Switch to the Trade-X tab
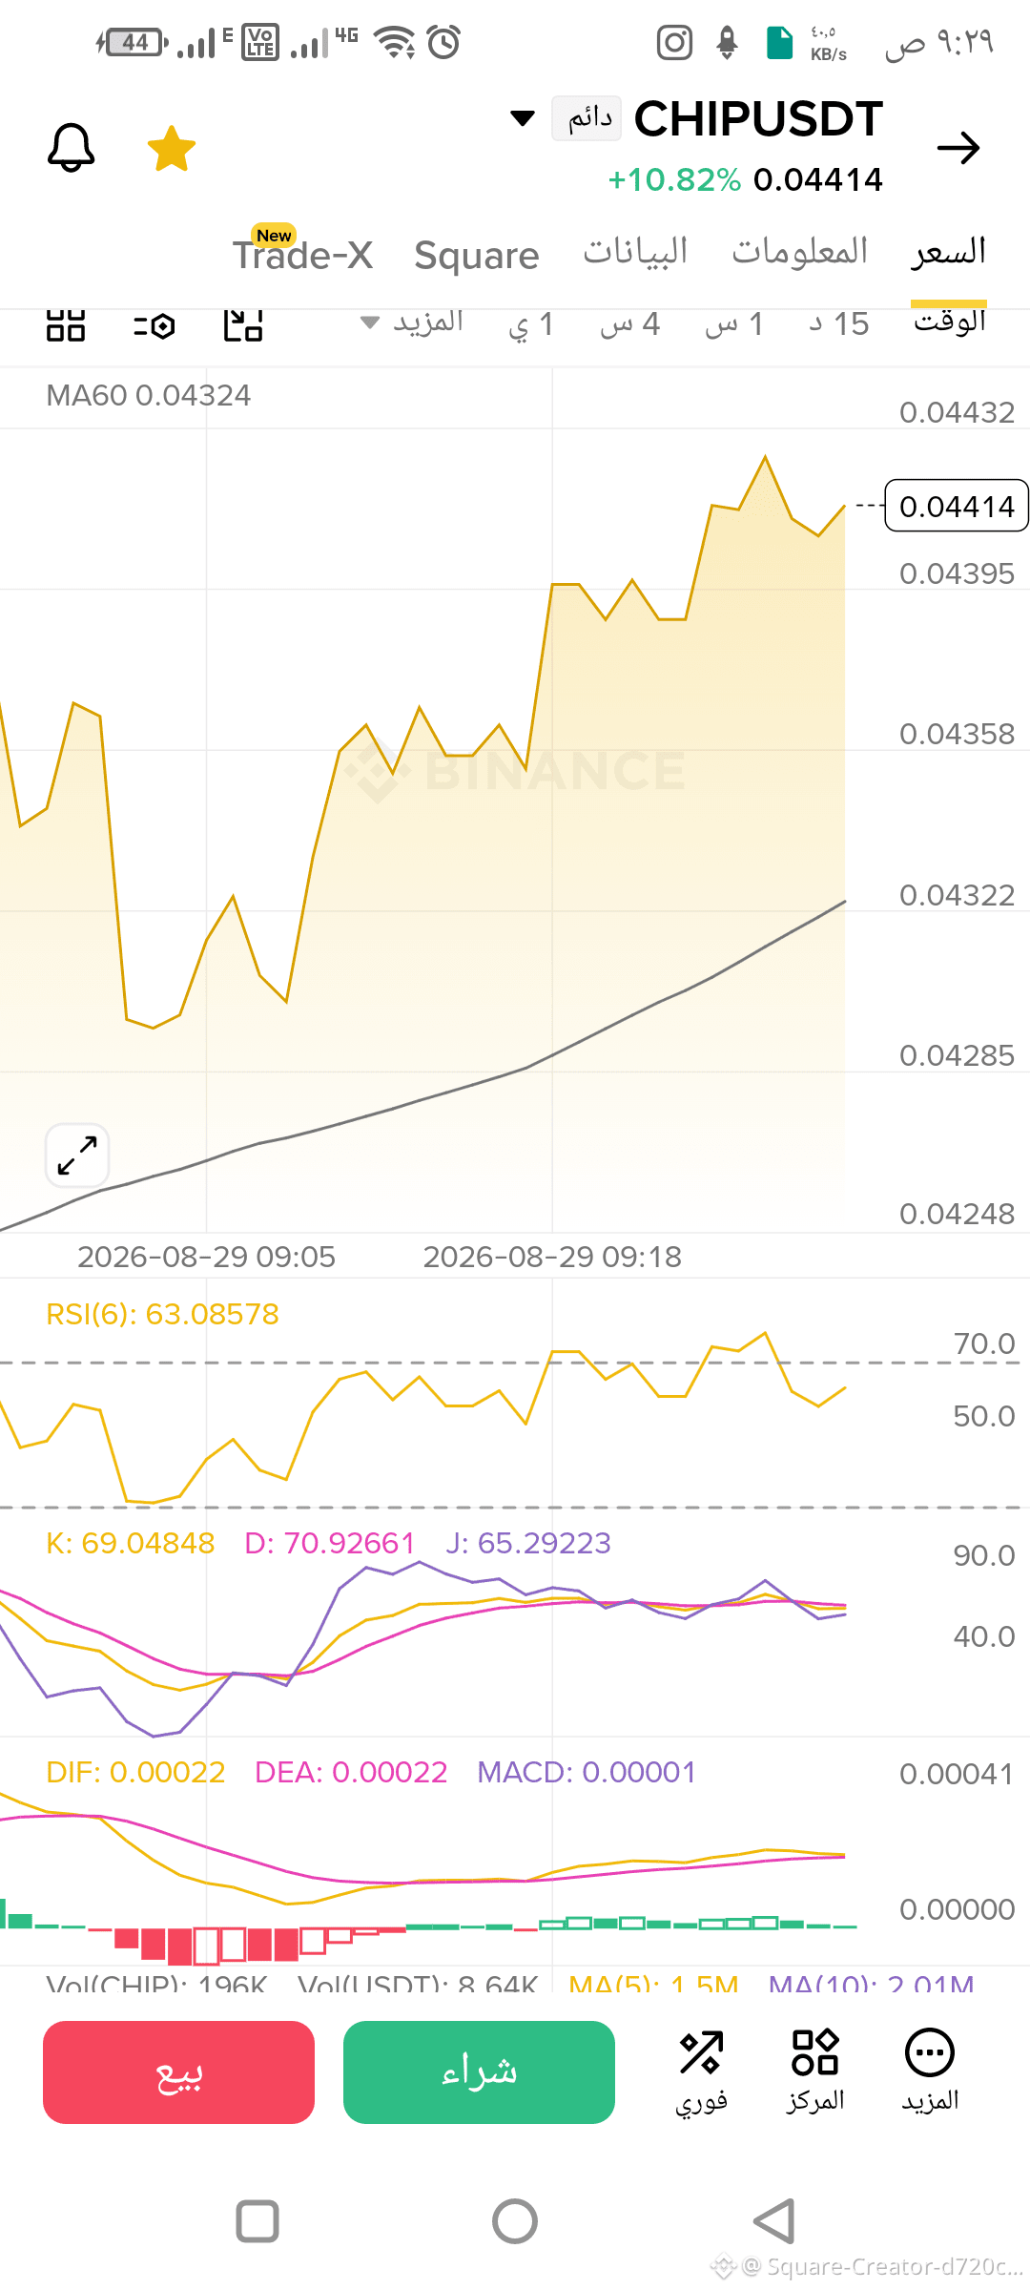Screen dimensions: 1030x2290 pyautogui.click(x=303, y=255)
